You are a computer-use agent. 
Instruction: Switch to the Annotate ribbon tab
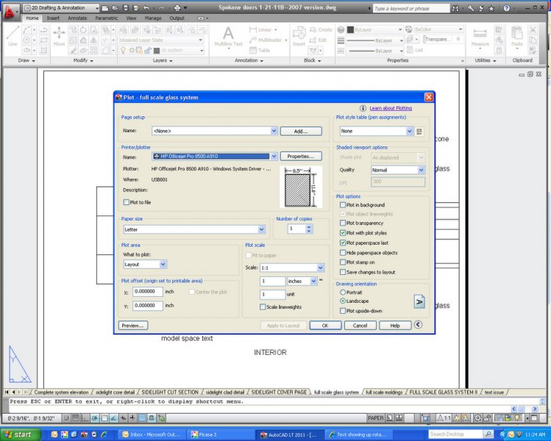pos(77,18)
